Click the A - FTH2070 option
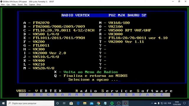Screen dimensions: 189x106 [x=36, y=23]
